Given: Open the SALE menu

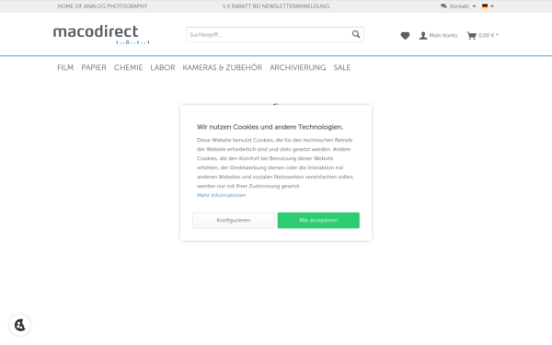Looking at the screenshot, I should pos(342,67).
